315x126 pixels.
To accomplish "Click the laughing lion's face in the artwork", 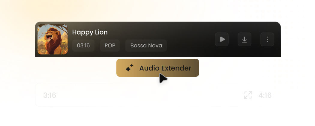I will coord(50,35).
